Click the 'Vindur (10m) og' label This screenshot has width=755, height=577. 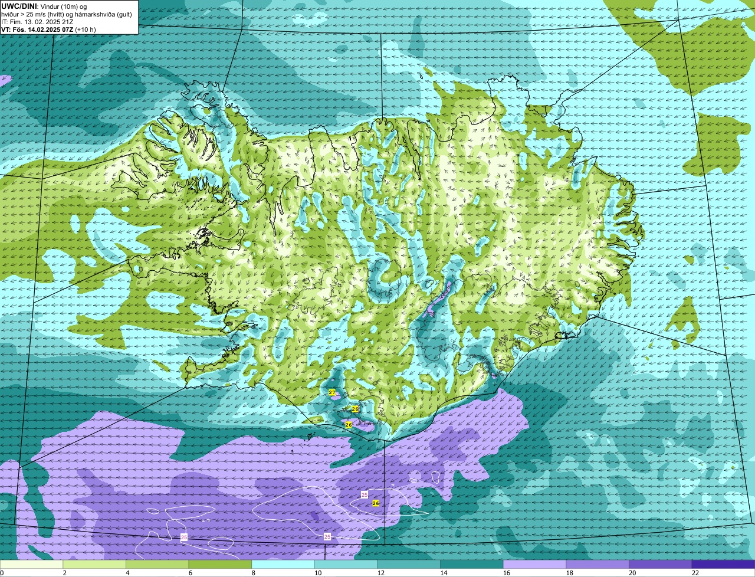tap(63, 6)
